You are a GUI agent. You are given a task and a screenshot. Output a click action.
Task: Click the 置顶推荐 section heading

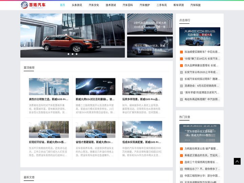click(x=29, y=68)
